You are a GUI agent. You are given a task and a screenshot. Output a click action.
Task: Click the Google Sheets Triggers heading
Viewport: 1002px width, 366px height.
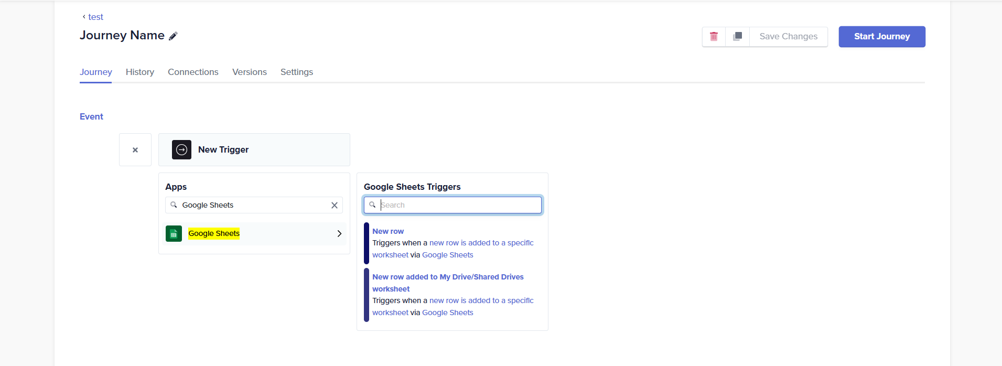point(412,187)
